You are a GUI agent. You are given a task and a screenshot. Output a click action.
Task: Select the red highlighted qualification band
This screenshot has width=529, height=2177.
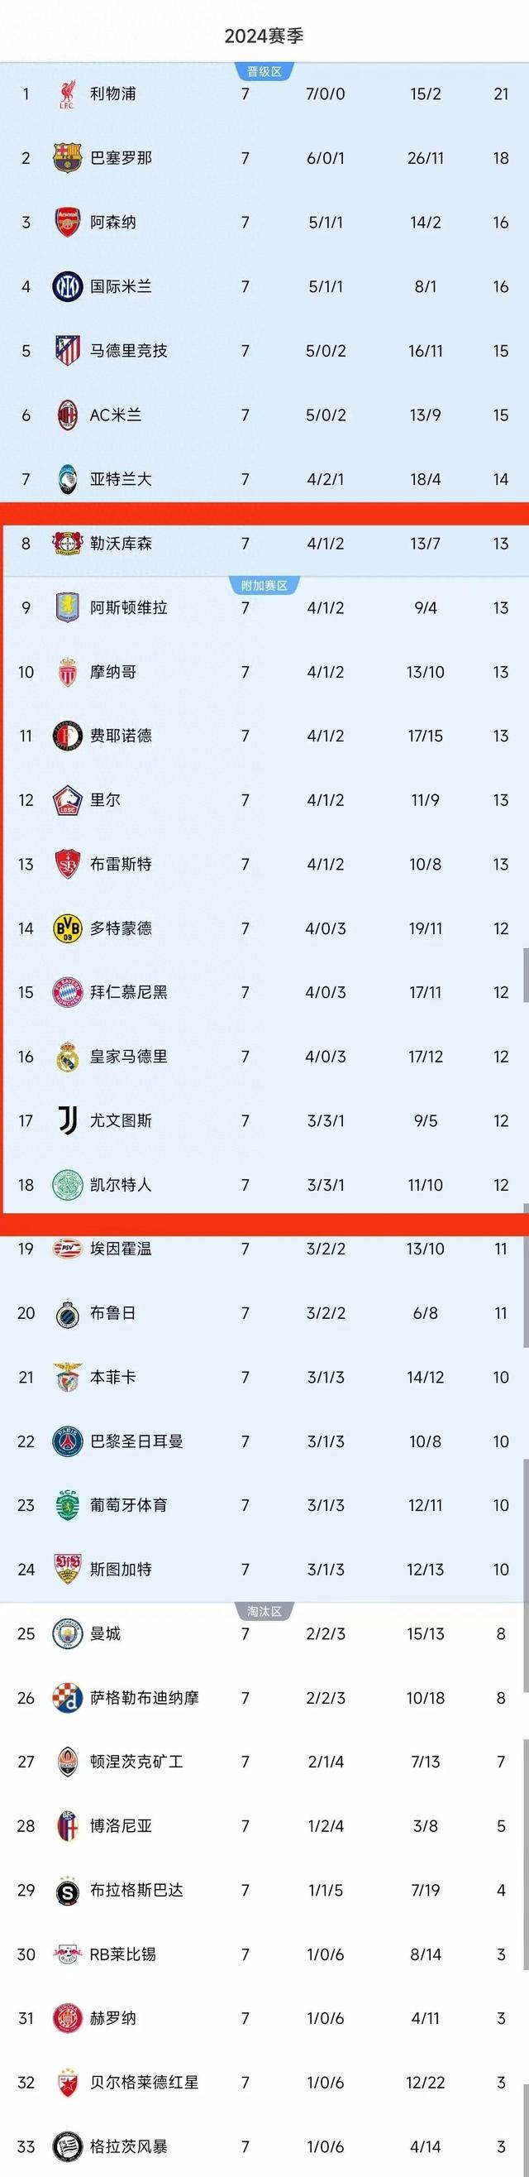264,511
